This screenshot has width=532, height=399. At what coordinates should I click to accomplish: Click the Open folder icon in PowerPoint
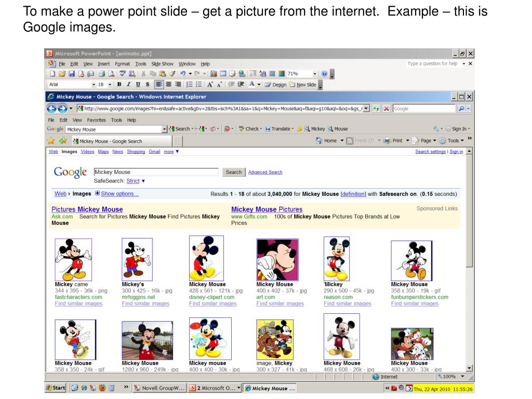[x=62, y=73]
